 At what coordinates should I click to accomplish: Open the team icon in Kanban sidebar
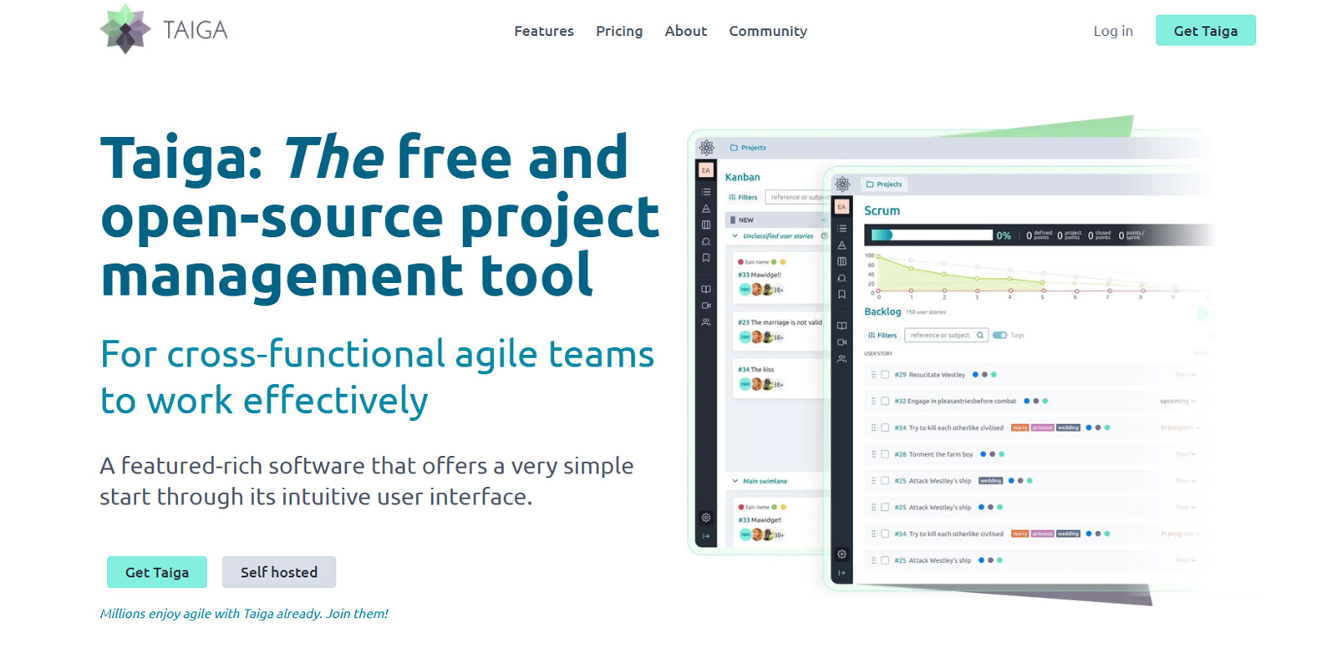pos(706,321)
